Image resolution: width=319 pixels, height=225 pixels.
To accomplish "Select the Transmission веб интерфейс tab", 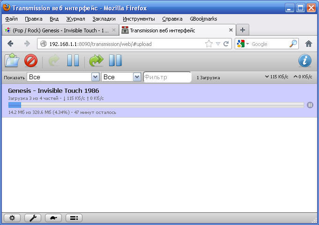I will pyautogui.click(x=177, y=30).
